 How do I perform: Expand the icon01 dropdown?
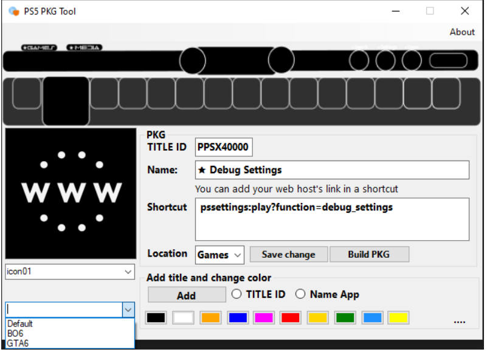pyautogui.click(x=128, y=272)
